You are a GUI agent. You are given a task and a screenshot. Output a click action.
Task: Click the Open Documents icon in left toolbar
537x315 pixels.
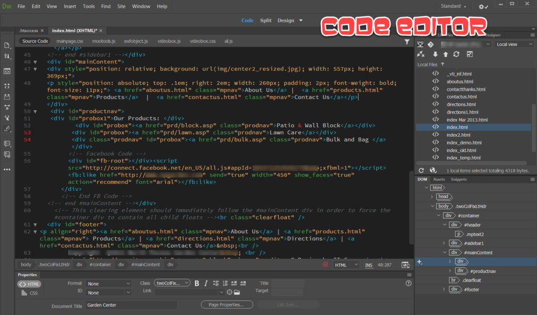[7, 45]
